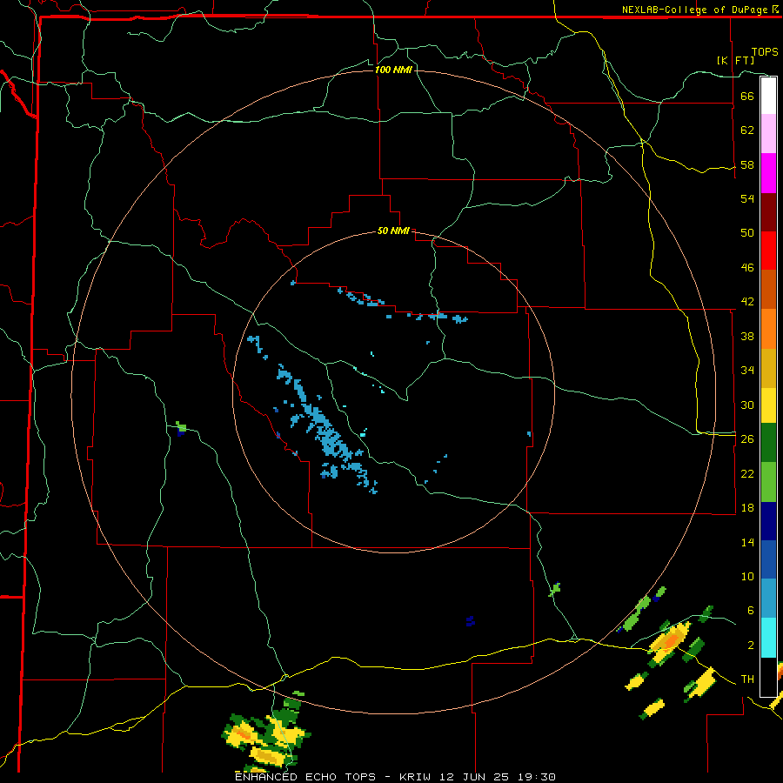The height and width of the screenshot is (783, 783).
Task: Select the 30 value on the legend scale
Action: [x=747, y=405]
